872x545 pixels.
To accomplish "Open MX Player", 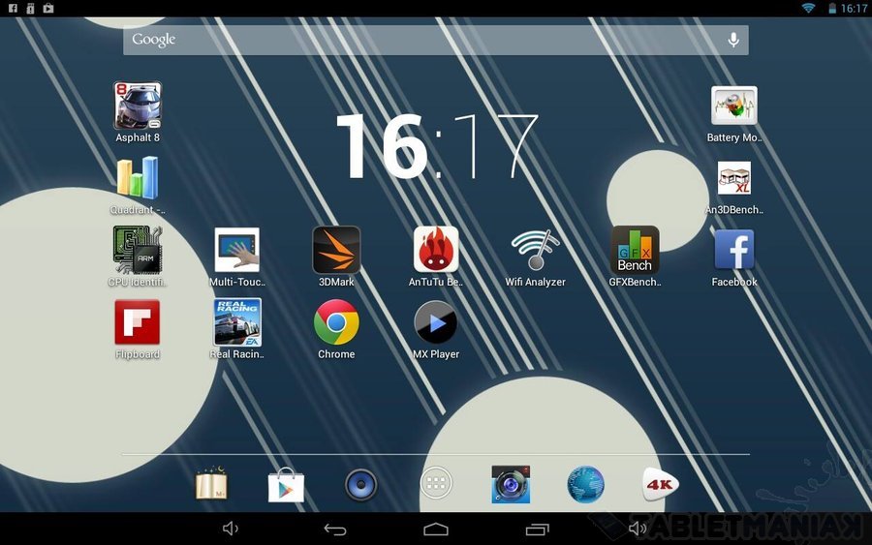I will coord(436,322).
